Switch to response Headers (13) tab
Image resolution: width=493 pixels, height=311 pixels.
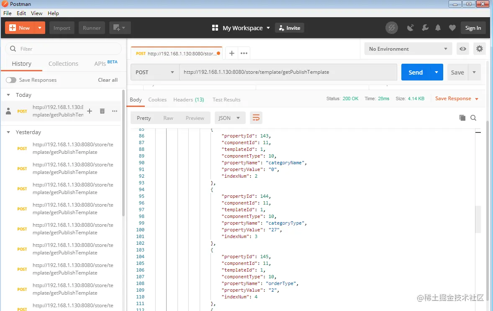[189, 99]
